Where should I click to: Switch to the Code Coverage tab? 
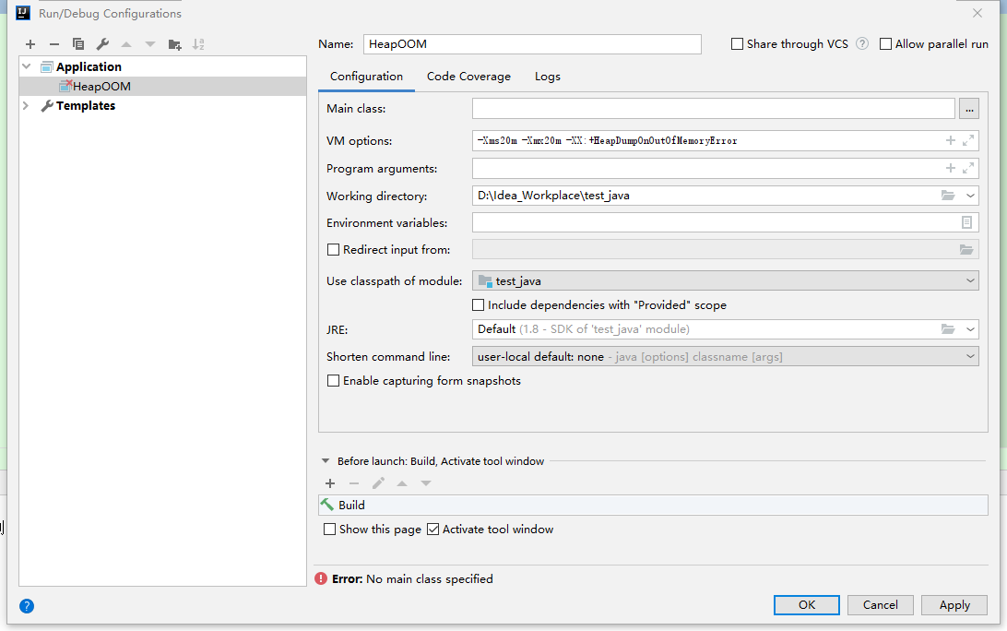coord(468,77)
